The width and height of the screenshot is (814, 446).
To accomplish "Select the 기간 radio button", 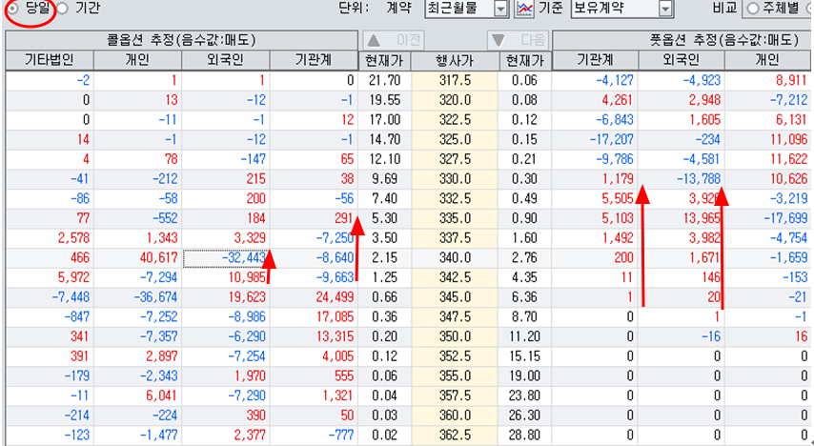I will click(63, 9).
